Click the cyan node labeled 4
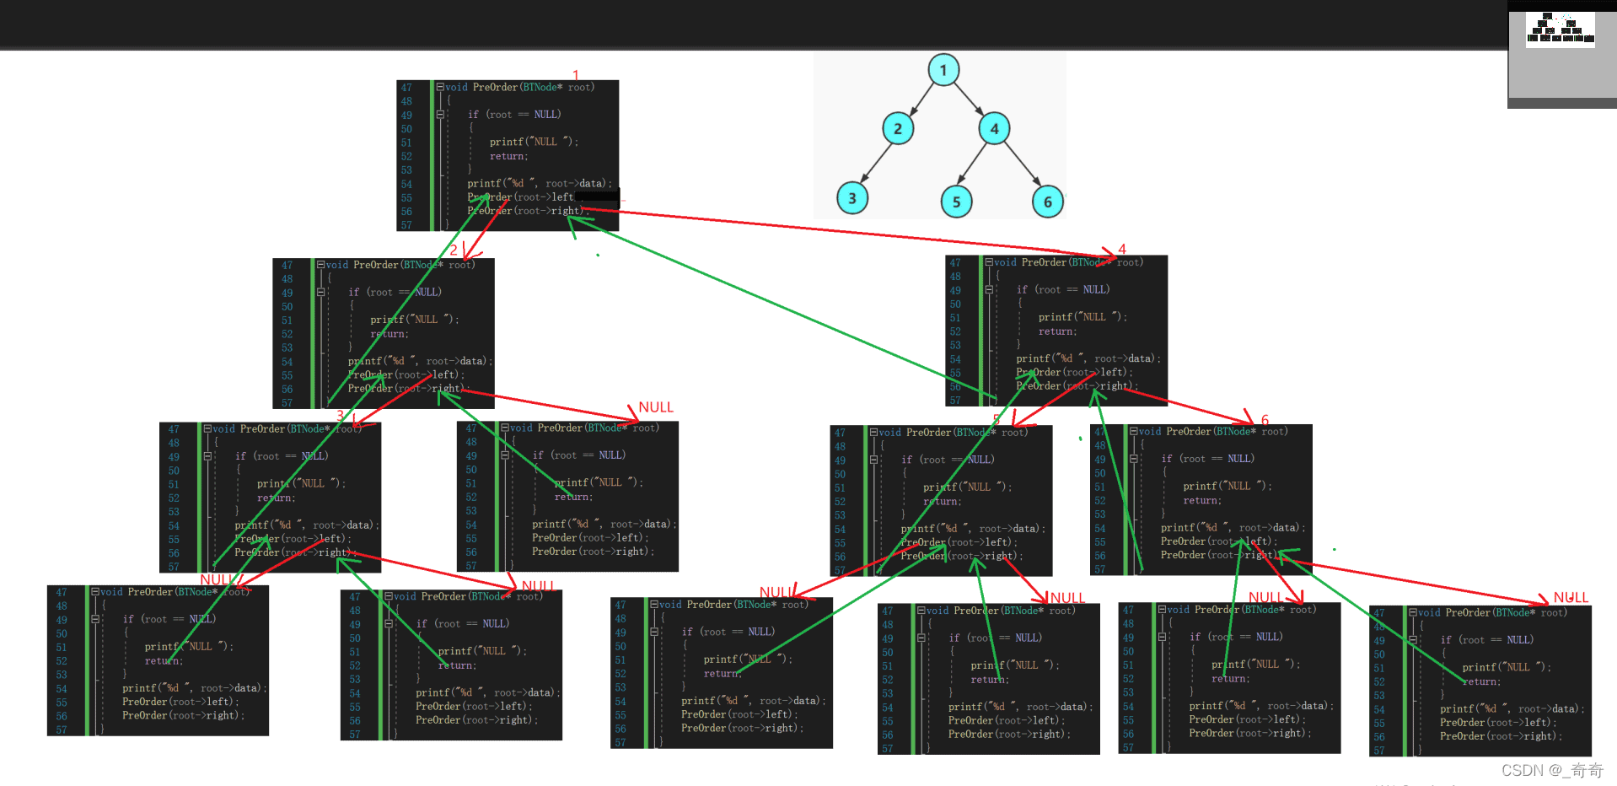Image resolution: width=1617 pixels, height=786 pixels. (995, 128)
